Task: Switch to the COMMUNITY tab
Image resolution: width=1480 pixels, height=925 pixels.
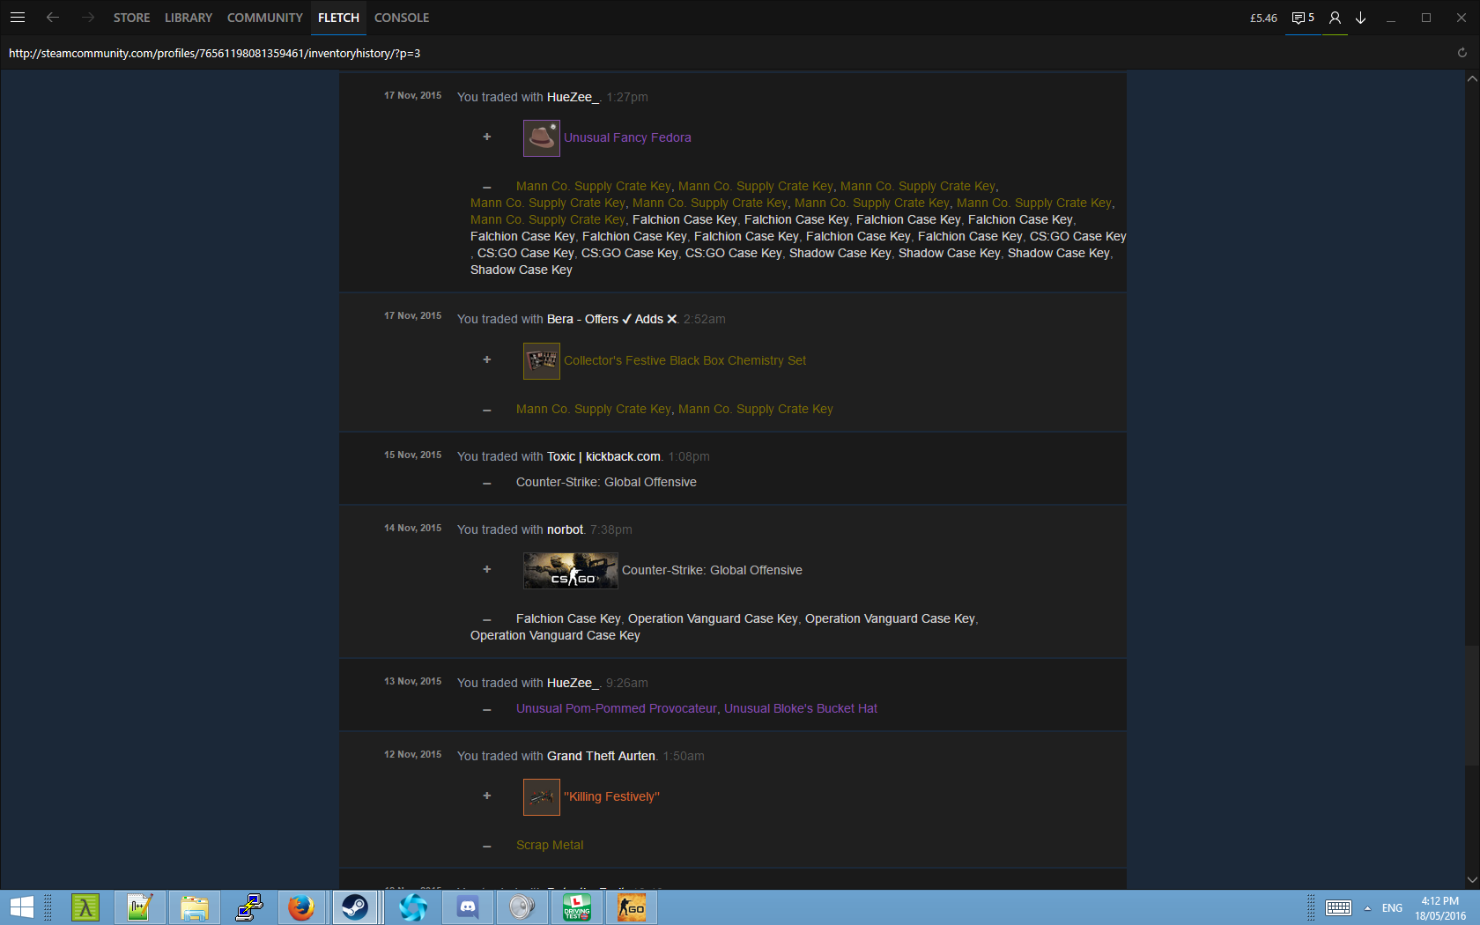Action: tap(264, 18)
